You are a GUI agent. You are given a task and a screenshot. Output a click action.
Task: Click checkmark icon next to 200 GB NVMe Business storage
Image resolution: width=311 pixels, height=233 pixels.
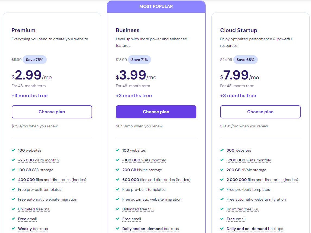click(x=118, y=170)
